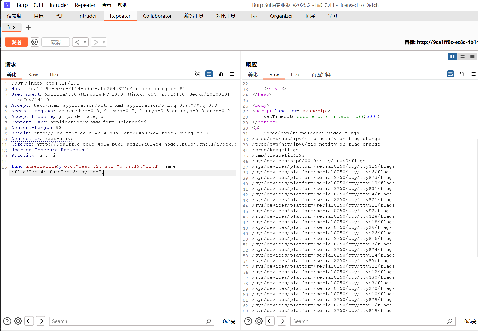The width and height of the screenshot is (478, 331).
Task: Select response Hex view tab
Action: 295,74
